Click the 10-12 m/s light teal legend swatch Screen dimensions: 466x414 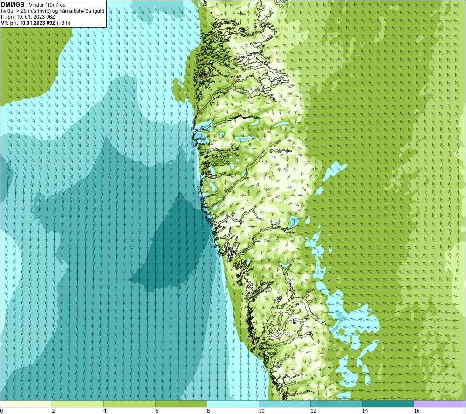pos(284,404)
